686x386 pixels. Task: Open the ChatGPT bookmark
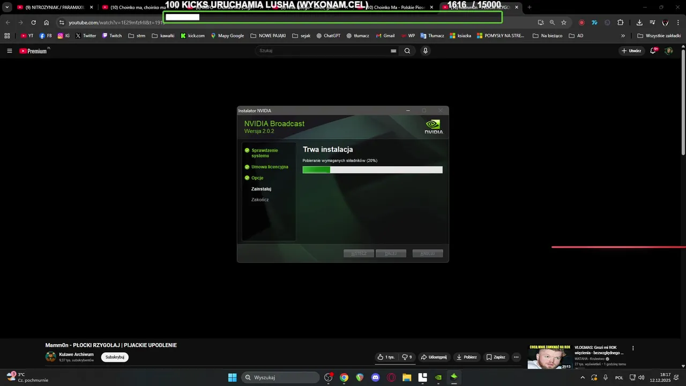[328, 36]
